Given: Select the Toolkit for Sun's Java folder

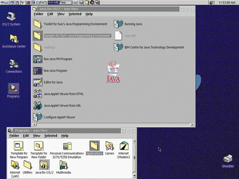Looking at the screenshot, I should (38, 24).
